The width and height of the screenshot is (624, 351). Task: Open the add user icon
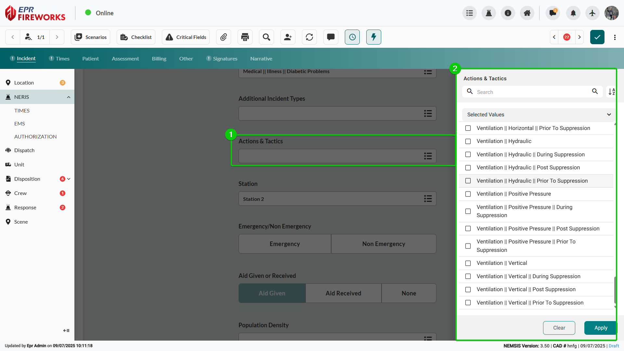[x=288, y=37]
